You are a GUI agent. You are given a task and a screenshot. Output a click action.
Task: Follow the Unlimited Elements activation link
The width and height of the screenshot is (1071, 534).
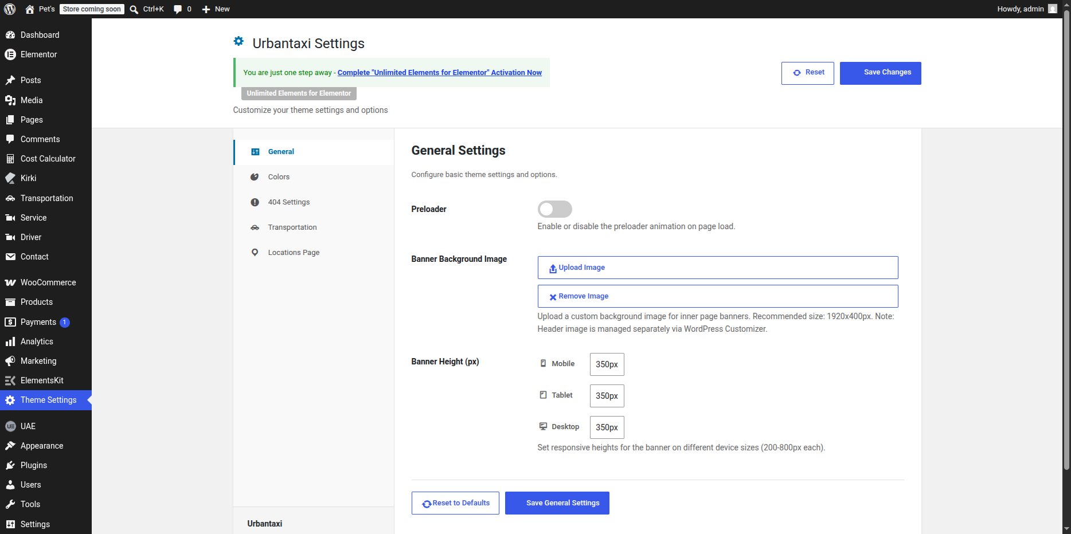click(x=440, y=73)
